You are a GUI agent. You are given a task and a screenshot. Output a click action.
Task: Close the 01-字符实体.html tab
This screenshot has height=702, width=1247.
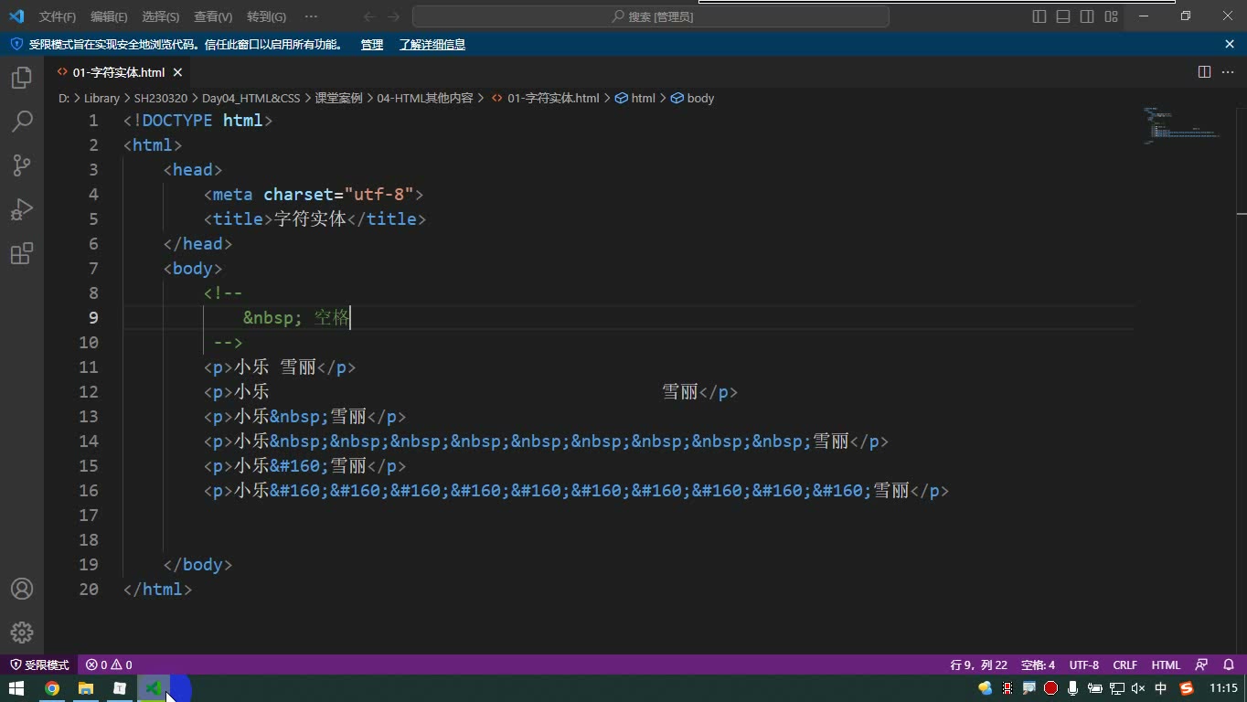point(177,72)
